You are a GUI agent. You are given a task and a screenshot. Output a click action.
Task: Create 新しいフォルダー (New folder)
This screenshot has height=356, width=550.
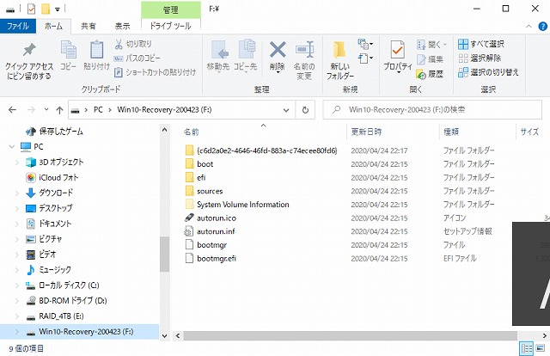pyautogui.click(x=340, y=60)
